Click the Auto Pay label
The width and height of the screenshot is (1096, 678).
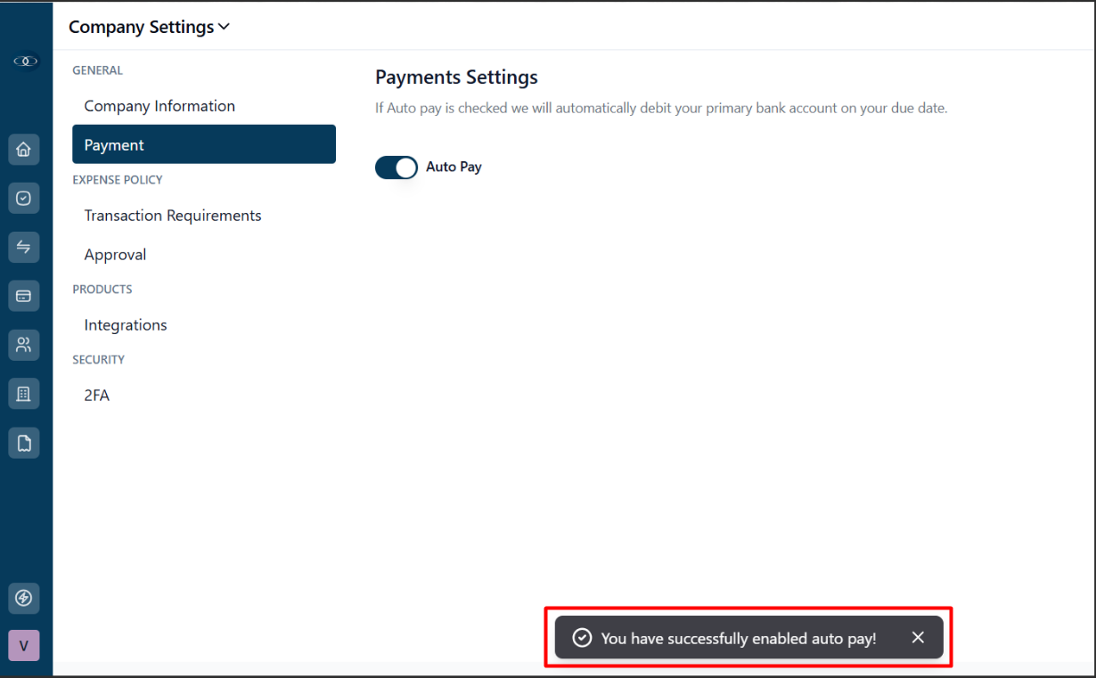tap(454, 167)
